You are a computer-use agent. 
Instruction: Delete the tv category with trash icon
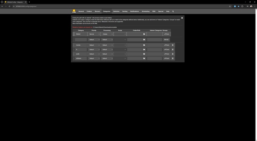(x=173, y=49)
